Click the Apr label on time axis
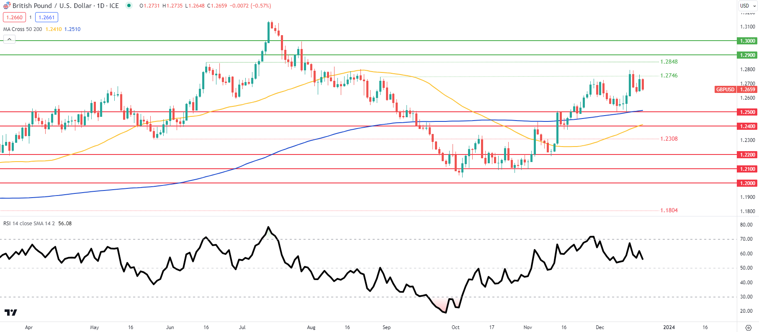Screen dimensions: 759x332 coord(29,327)
